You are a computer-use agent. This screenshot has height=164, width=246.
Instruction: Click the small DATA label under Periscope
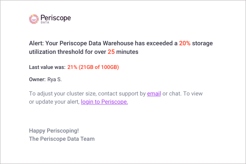45,22
